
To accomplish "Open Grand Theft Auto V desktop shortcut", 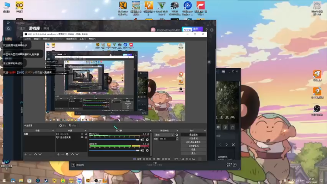I will pyautogui.click(x=161, y=8).
